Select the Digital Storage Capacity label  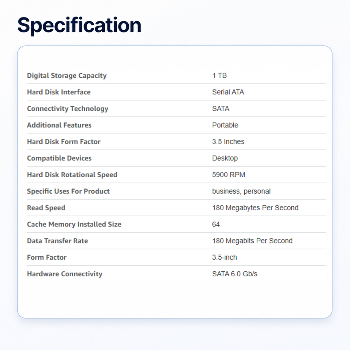(x=67, y=76)
